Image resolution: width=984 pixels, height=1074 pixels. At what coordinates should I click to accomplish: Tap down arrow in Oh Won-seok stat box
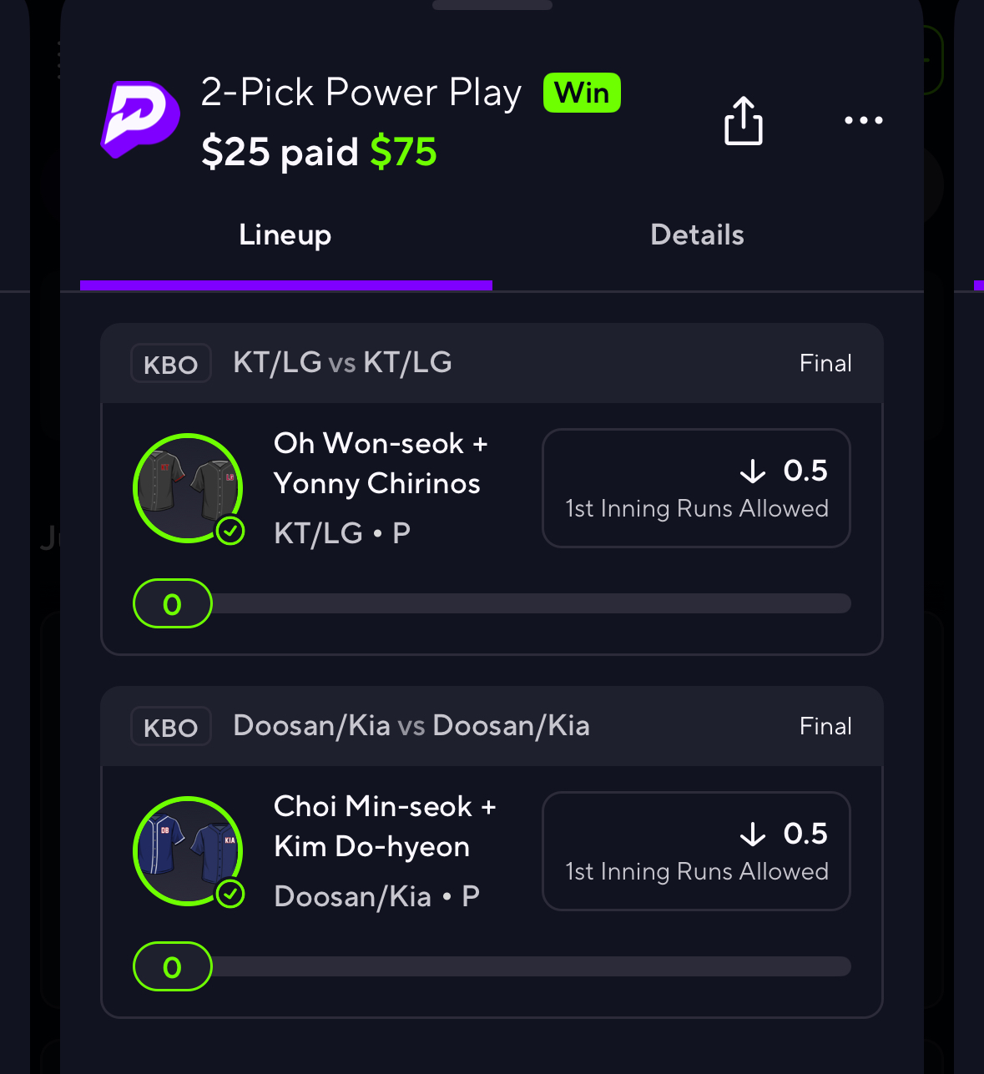tap(753, 471)
